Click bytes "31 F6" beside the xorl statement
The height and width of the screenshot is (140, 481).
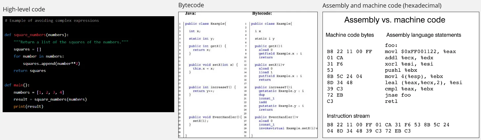pyautogui.click(x=335, y=64)
